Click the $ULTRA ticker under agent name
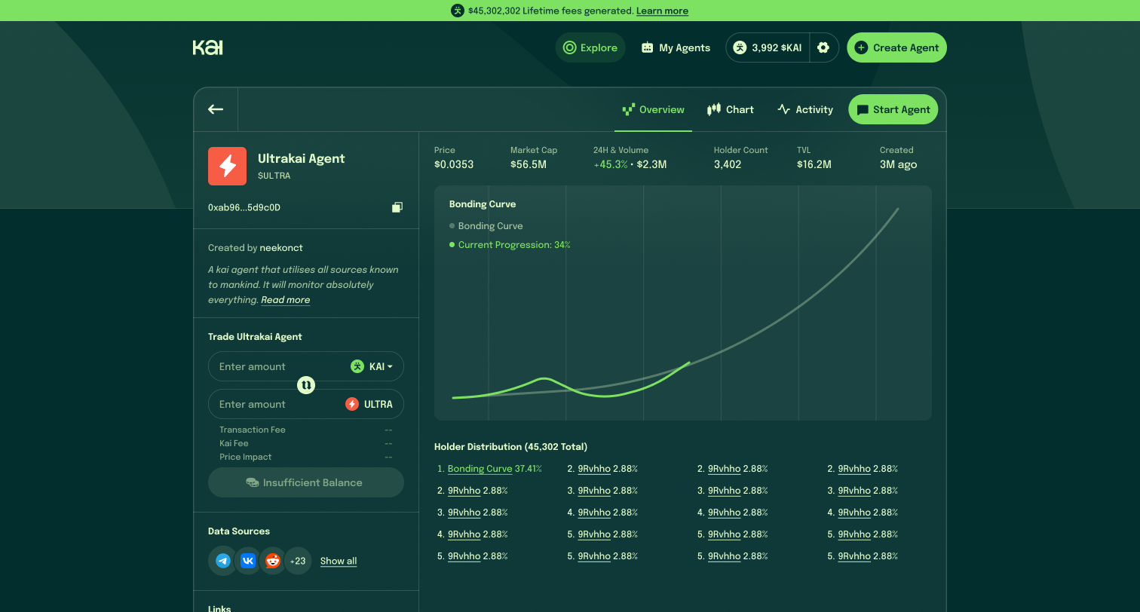The width and height of the screenshot is (1140, 612). tap(274, 176)
